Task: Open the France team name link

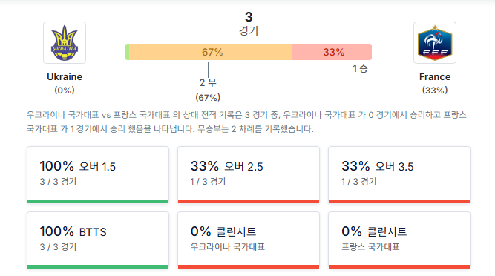Action: click(x=435, y=76)
